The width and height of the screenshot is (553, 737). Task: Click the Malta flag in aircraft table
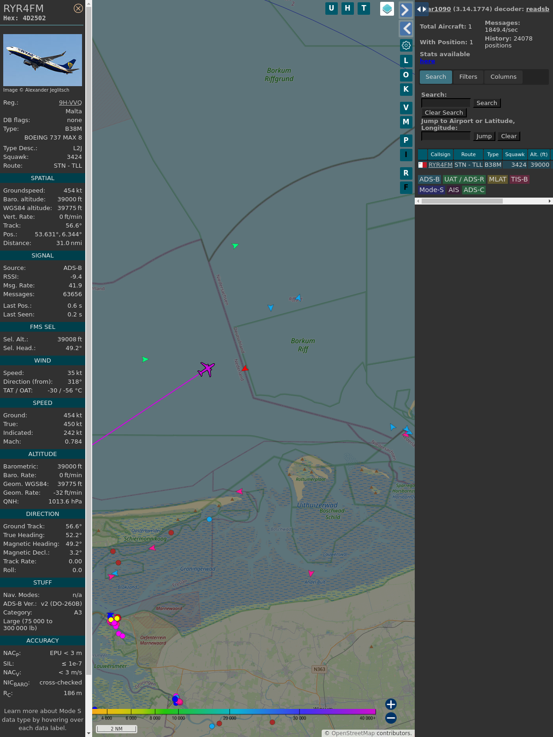[x=422, y=165]
